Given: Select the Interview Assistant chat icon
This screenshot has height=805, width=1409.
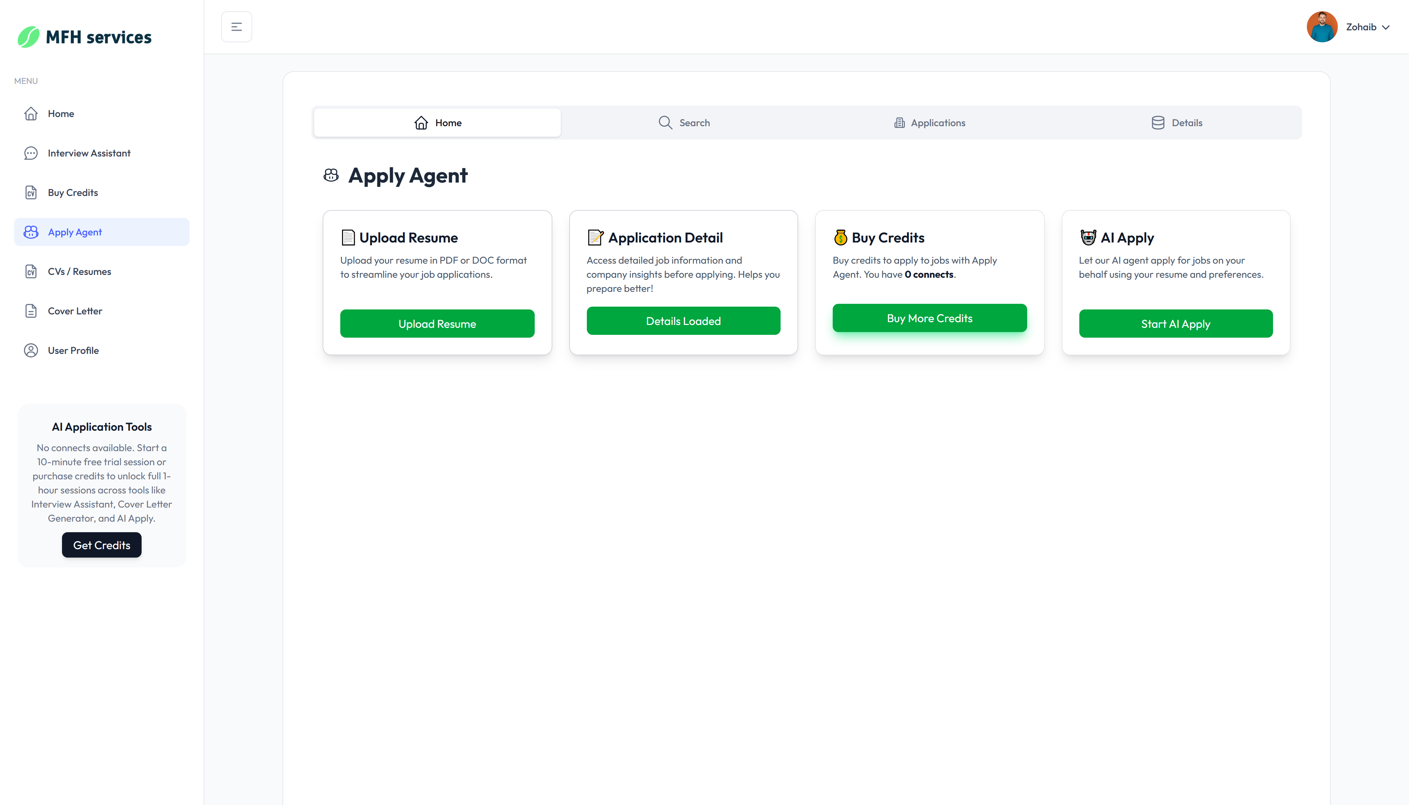Looking at the screenshot, I should 31,153.
